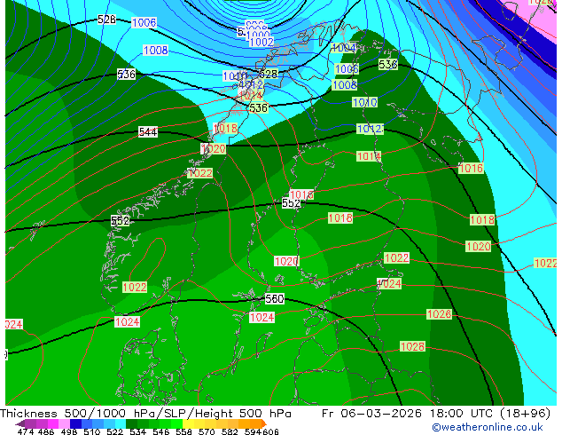Click the two stacked 1028 isobar labels' upper one
The height and width of the screenshot is (435, 562).
[439, 314]
